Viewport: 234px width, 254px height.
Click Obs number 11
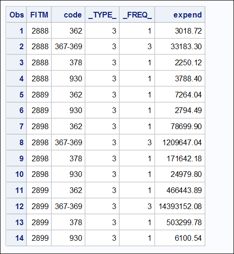(19, 190)
